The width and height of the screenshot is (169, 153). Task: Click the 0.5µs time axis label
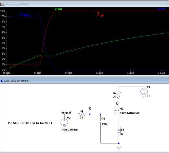(161, 73)
